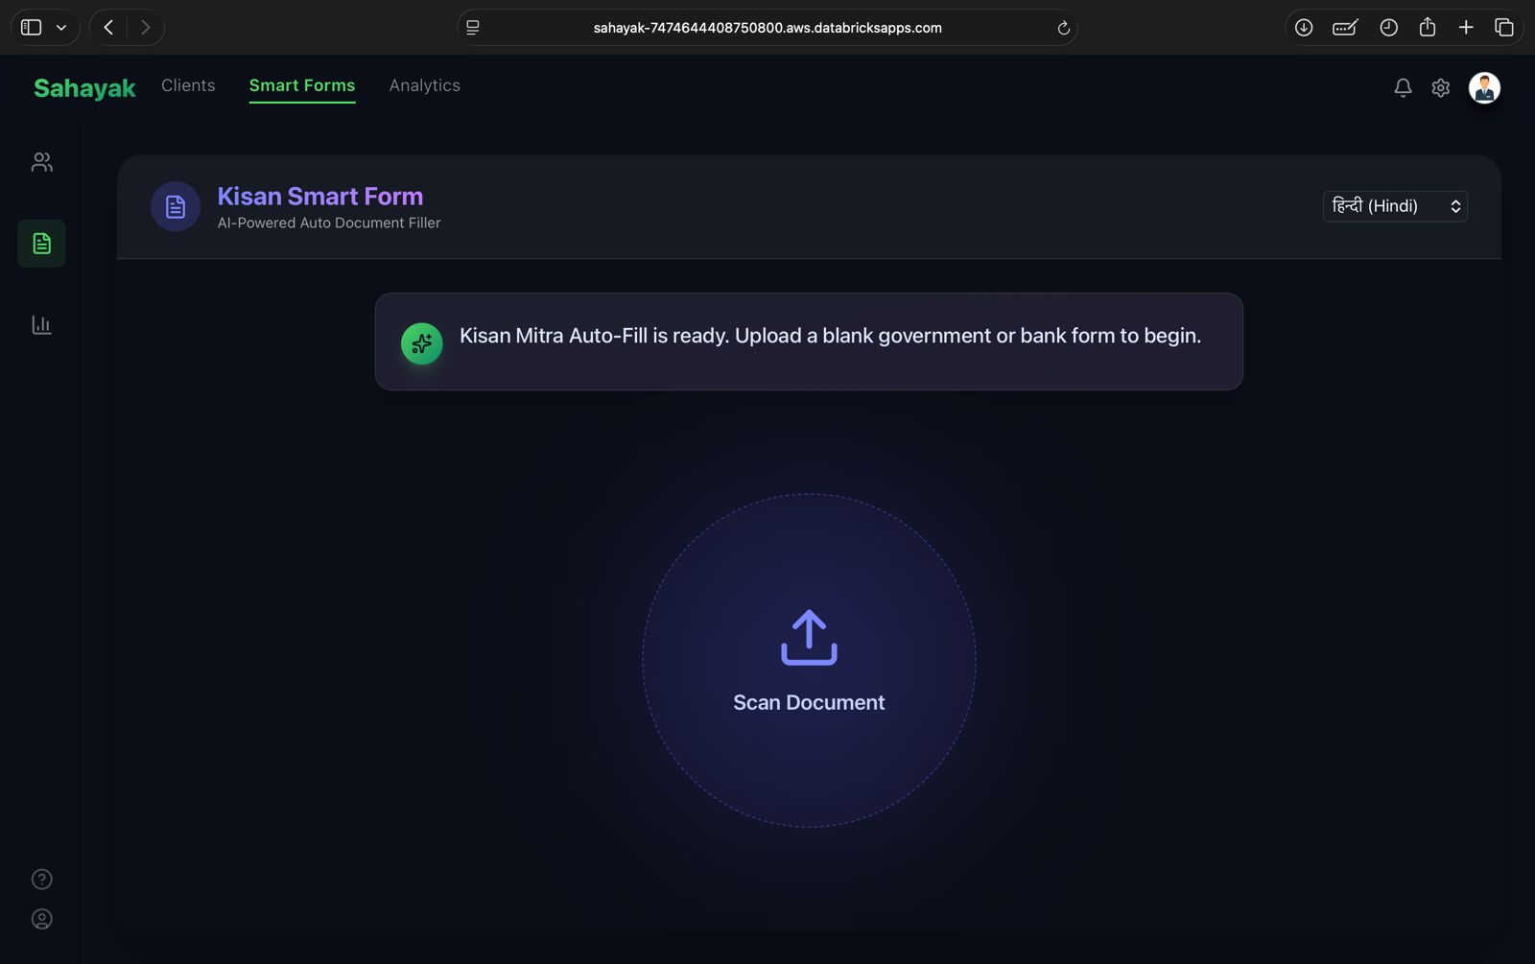Open the Analytics bar chart sidebar icon
The width and height of the screenshot is (1535, 964).
pos(41,325)
